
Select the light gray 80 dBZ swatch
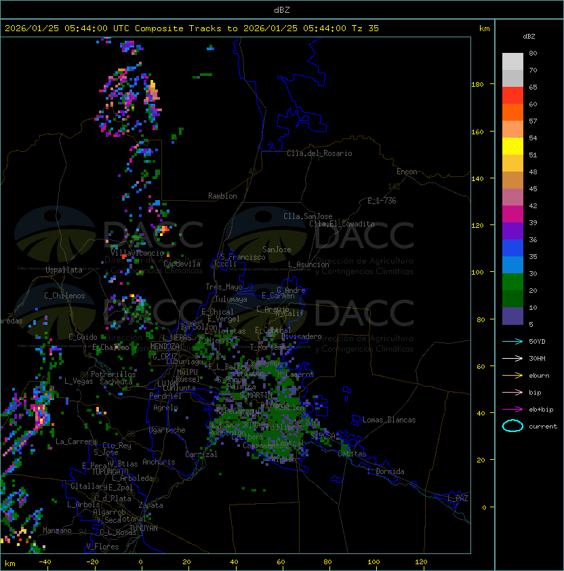(512, 62)
